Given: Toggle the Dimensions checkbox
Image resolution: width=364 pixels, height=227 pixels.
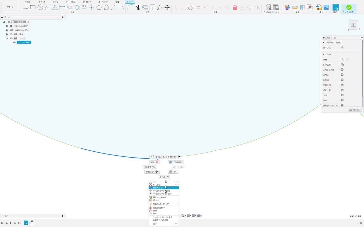Looking at the screenshot, I should click(x=342, y=95).
